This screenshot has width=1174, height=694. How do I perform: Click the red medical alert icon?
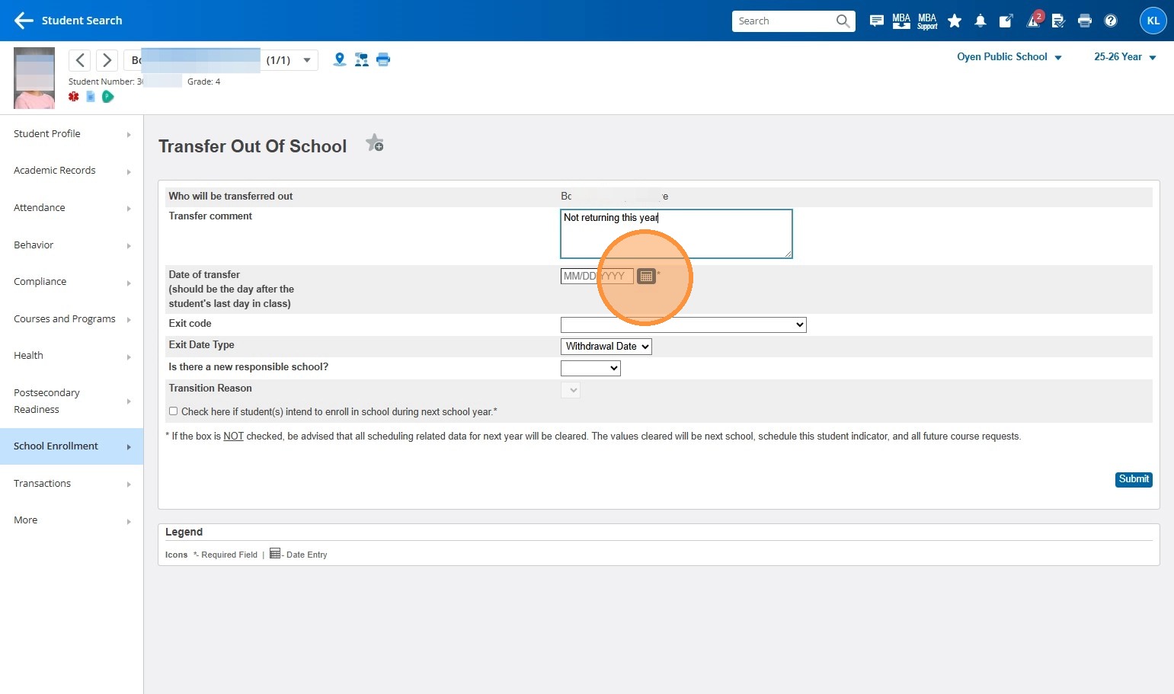click(74, 97)
